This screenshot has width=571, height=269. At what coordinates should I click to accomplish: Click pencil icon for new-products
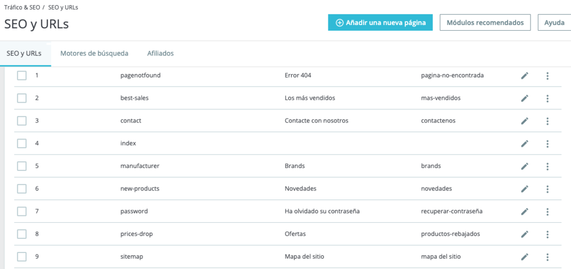(524, 189)
